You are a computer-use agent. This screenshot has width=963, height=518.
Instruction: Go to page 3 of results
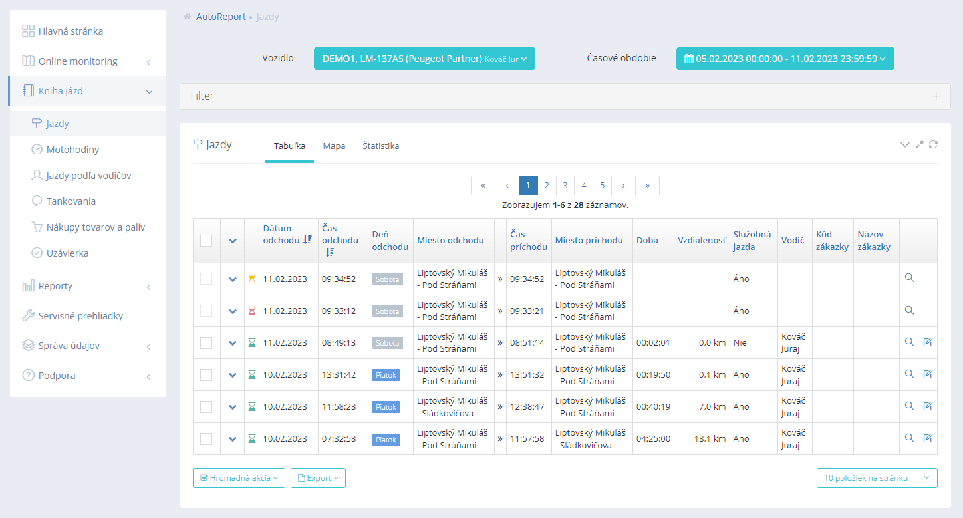pos(565,186)
